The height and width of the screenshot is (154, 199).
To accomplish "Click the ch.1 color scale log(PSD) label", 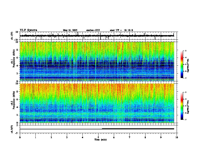I will pyautogui.click(x=188, y=65).
